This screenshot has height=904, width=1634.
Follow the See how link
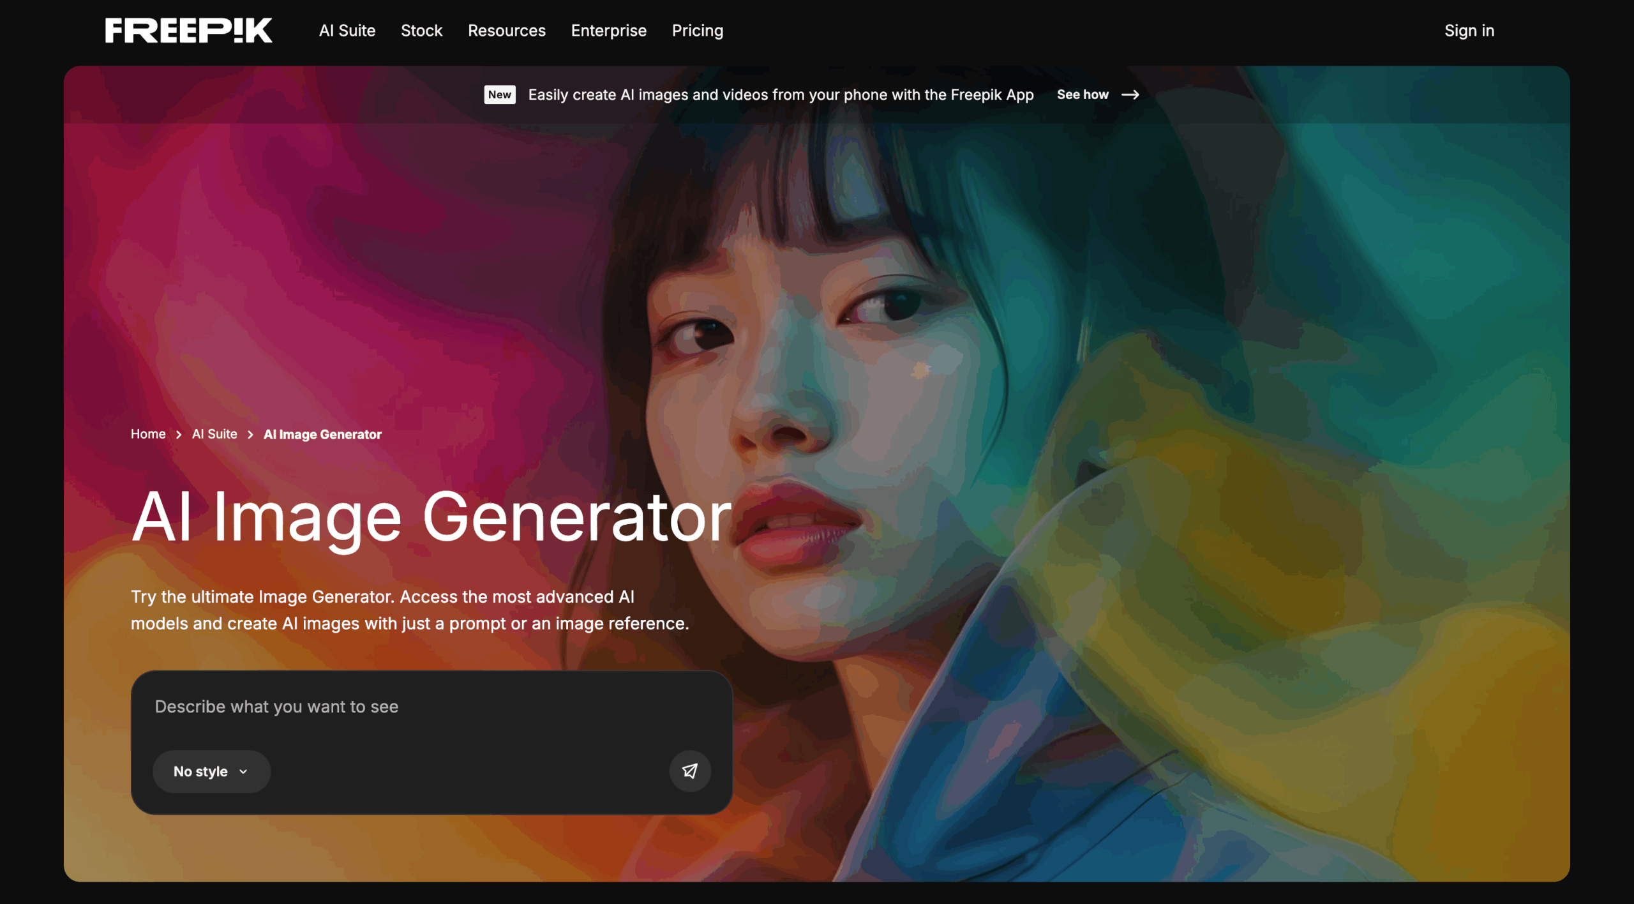pos(1083,94)
